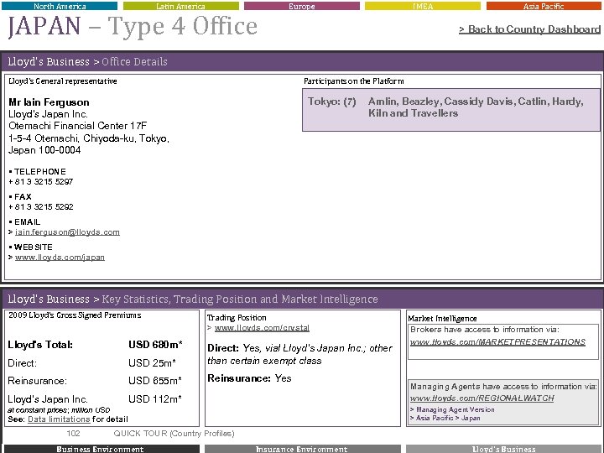Click the telephone number +81 3 3215 5297

(x=41, y=181)
